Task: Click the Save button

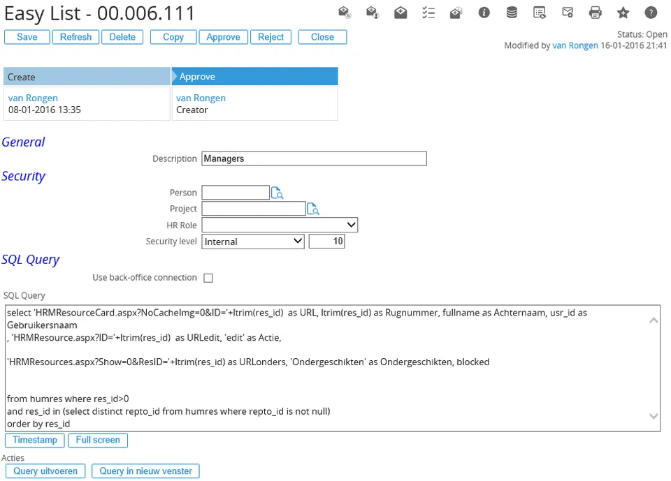Action: tap(27, 37)
